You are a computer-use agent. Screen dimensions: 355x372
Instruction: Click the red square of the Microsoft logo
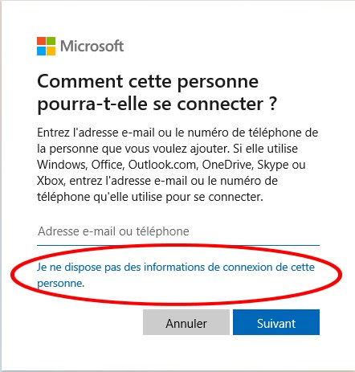(41, 41)
